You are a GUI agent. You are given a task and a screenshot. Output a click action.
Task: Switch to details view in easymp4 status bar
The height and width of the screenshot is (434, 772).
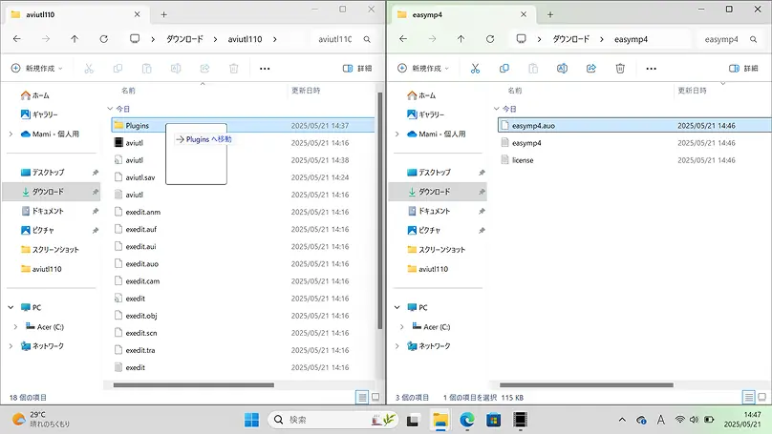(749, 397)
